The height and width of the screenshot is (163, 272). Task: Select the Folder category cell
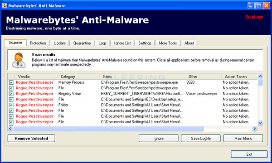pyautogui.click(x=63, y=105)
